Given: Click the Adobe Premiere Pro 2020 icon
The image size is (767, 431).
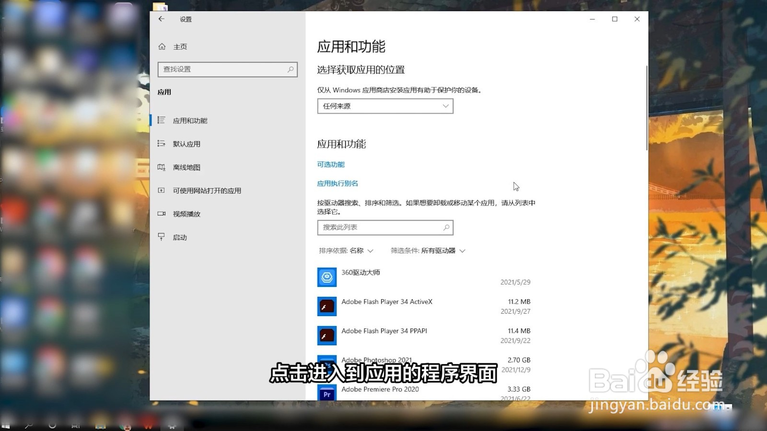Looking at the screenshot, I should [327, 393].
